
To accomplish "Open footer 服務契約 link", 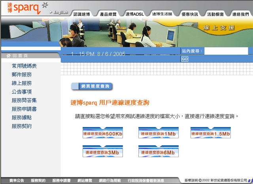I will pos(38,180).
